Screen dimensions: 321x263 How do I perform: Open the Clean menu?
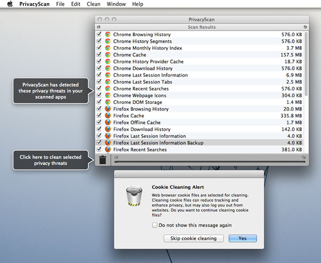93,4
